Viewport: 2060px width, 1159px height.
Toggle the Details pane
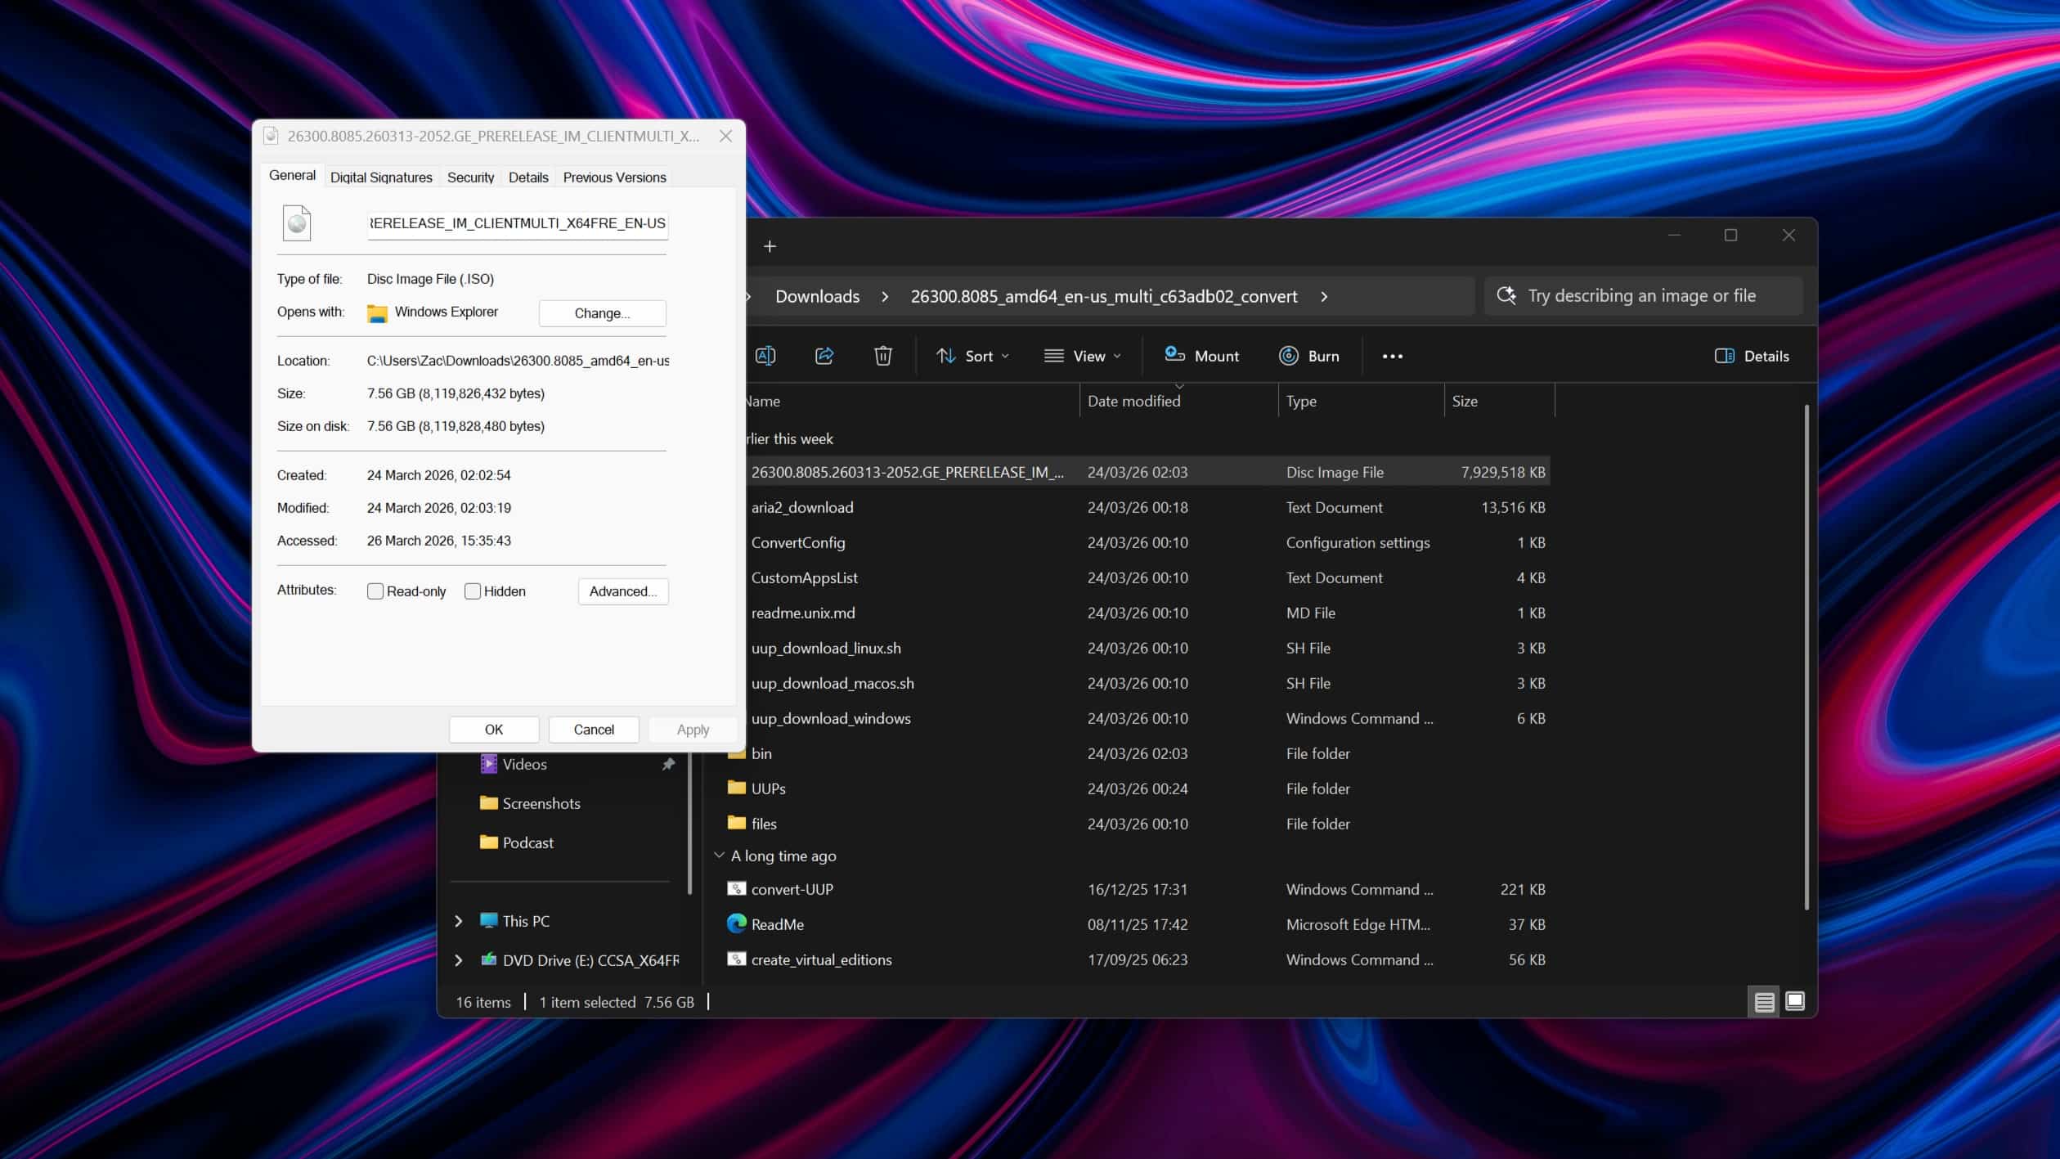pyautogui.click(x=1751, y=356)
